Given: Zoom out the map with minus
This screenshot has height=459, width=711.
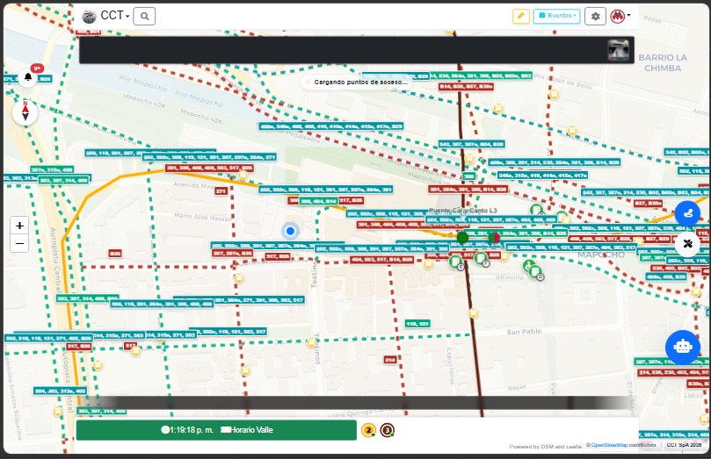Looking at the screenshot, I should coord(19,243).
